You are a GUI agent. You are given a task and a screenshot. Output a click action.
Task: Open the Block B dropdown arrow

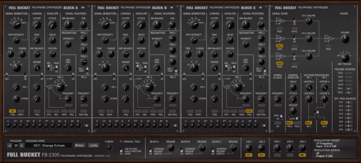point(172,8)
